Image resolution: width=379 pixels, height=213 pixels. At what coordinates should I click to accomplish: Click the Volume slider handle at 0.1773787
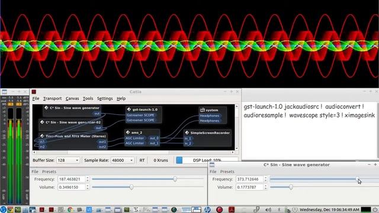(x=291, y=187)
